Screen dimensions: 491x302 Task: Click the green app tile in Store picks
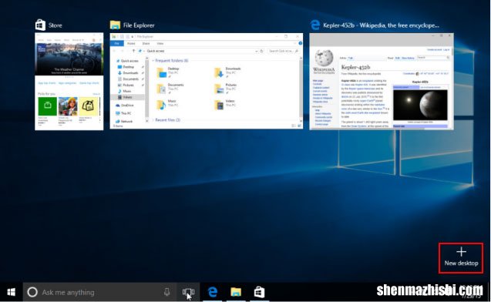[48, 106]
